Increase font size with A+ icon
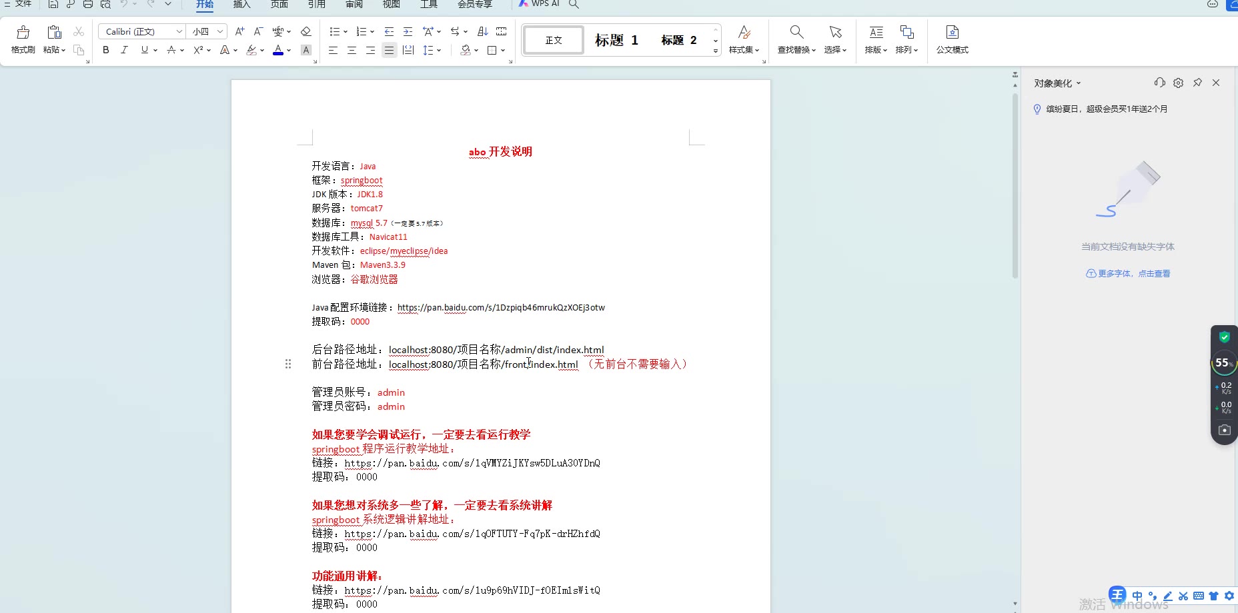Viewport: 1238px width, 613px height. 240,31
